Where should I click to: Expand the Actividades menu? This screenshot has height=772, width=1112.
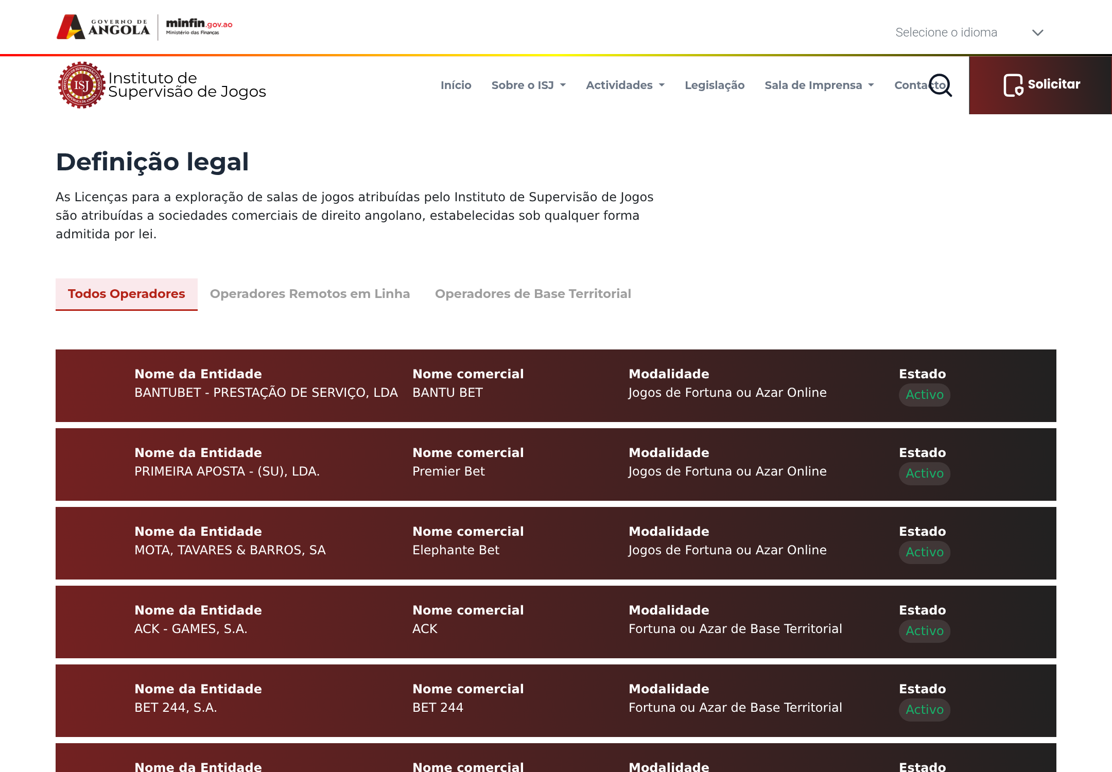pos(625,85)
